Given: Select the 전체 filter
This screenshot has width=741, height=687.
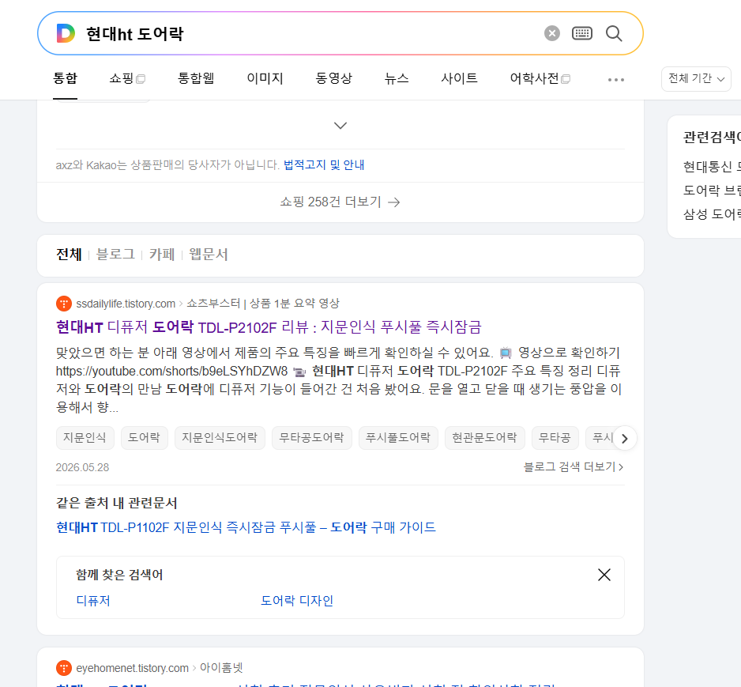Looking at the screenshot, I should point(69,255).
